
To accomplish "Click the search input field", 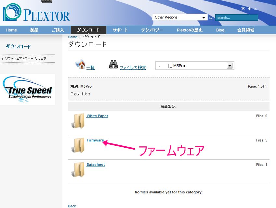I will tap(237, 18).
